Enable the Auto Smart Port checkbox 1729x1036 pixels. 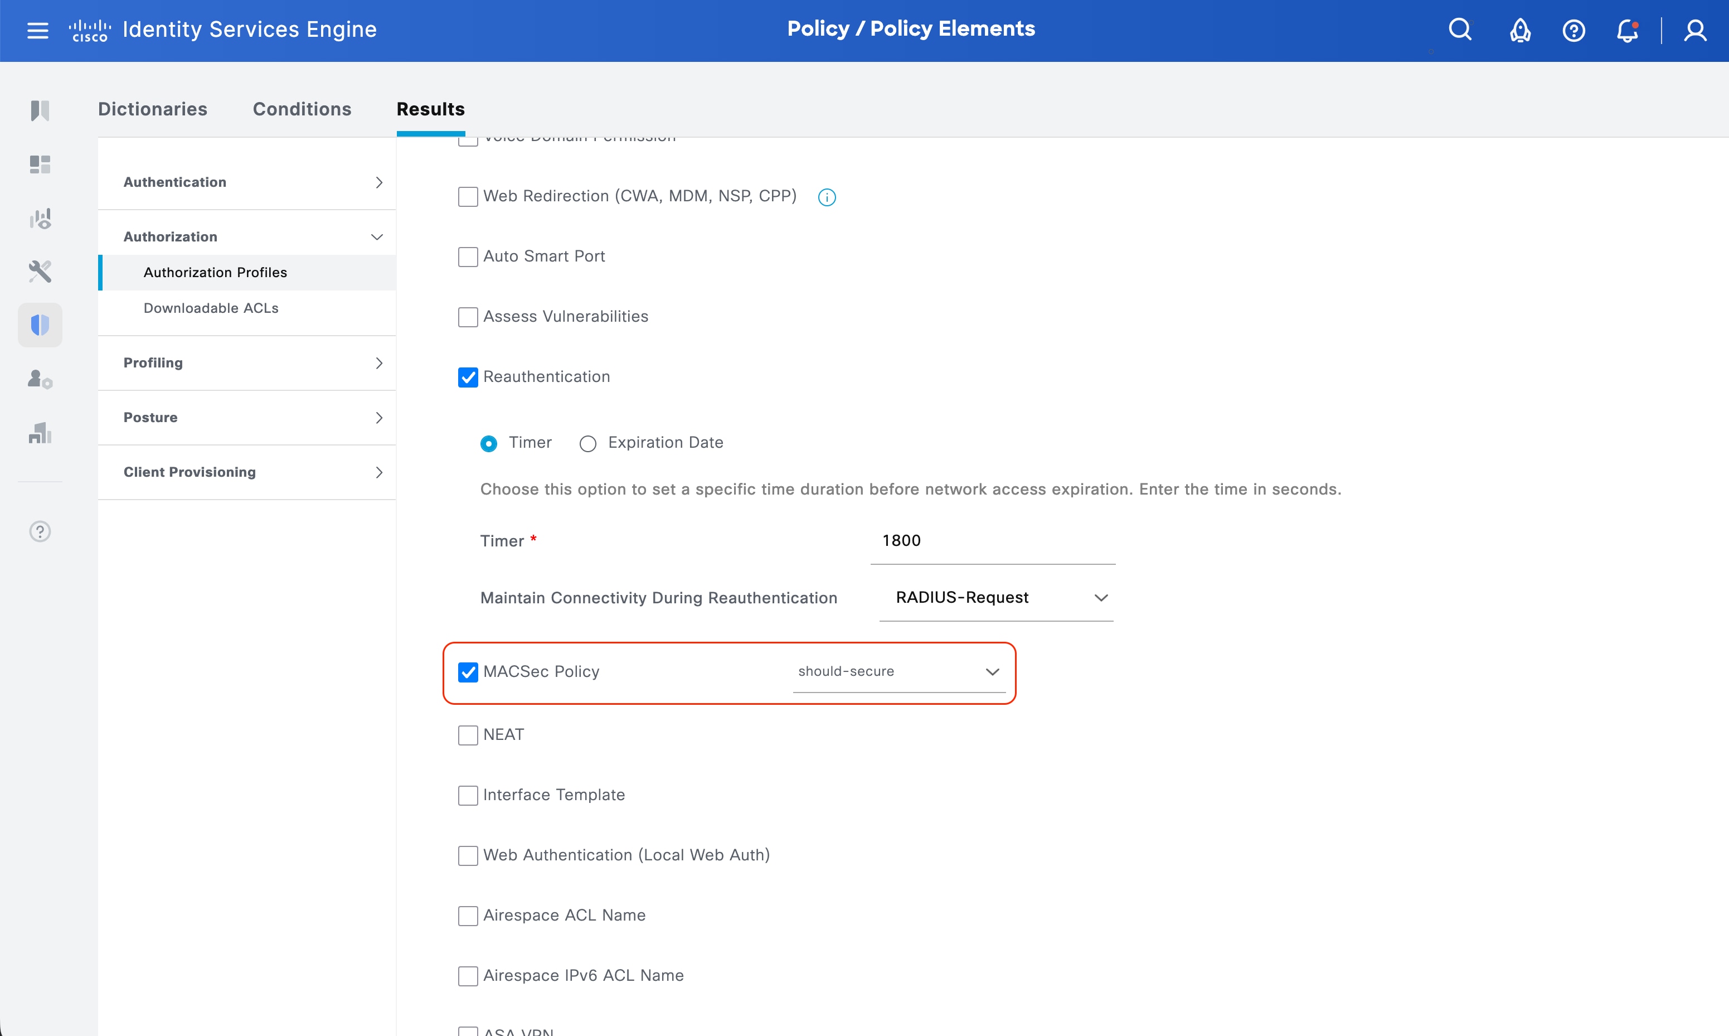(468, 257)
